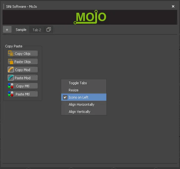Open Tab 2

(37, 30)
